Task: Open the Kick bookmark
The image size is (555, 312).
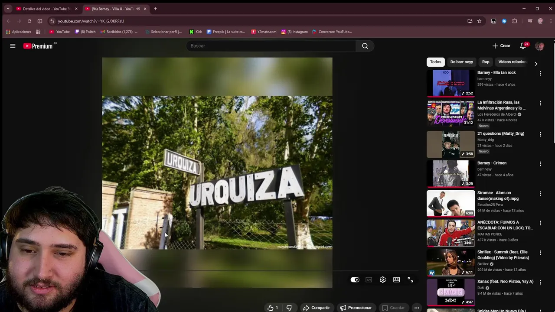Action: pyautogui.click(x=196, y=32)
